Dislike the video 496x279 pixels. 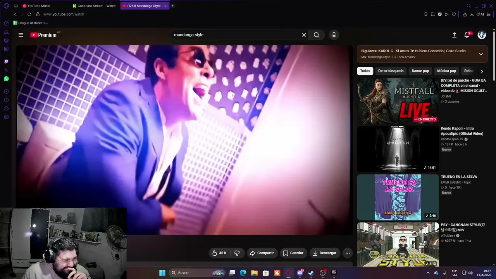[237, 253]
